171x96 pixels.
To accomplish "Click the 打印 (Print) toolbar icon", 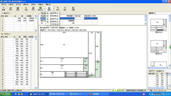I will click(33, 9).
